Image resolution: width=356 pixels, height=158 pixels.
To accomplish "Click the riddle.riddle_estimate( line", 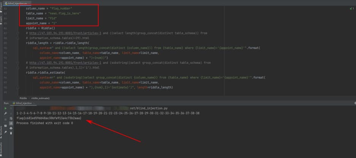I will click(46, 73).
